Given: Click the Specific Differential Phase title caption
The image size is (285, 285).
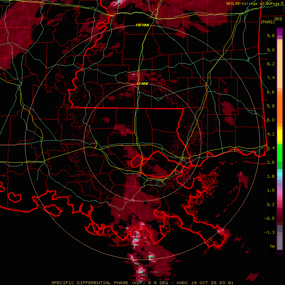Looking at the screenshot, I should point(142,283).
